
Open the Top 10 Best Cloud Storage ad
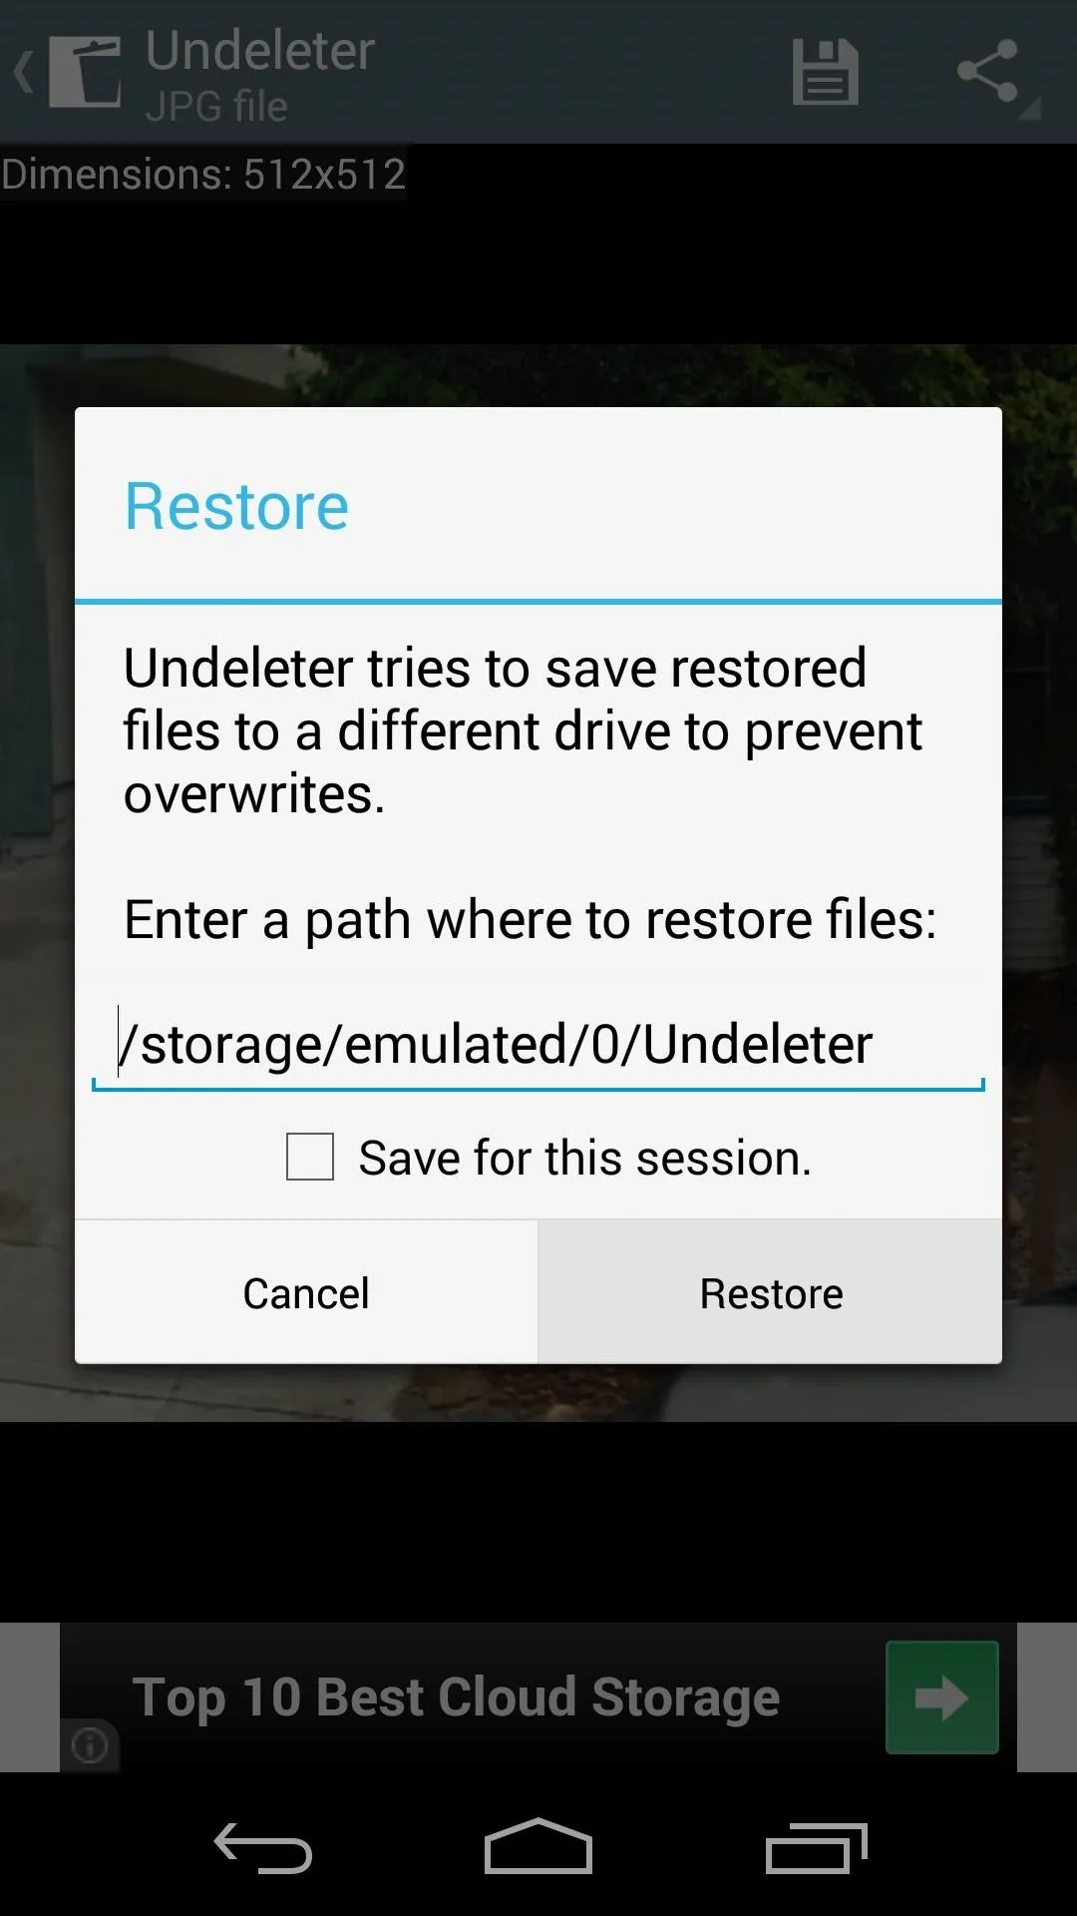[457, 1697]
